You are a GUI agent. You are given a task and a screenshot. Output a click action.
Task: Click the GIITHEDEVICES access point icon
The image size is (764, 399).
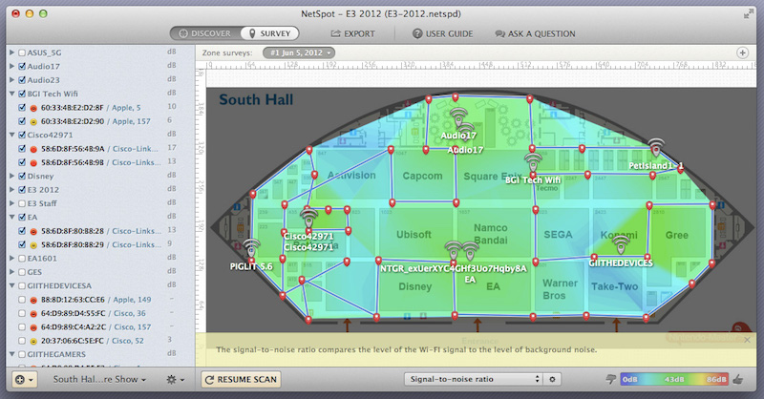pos(619,244)
